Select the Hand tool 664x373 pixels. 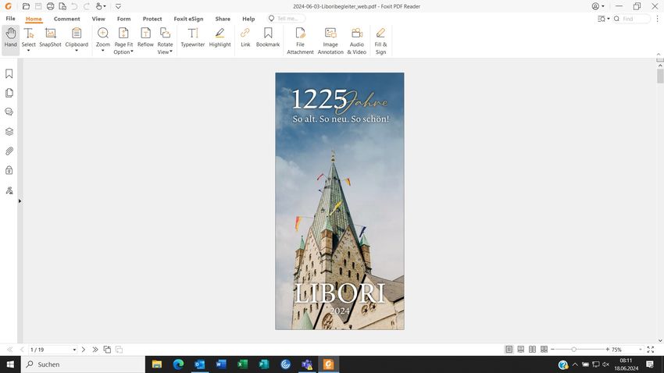tap(11, 37)
